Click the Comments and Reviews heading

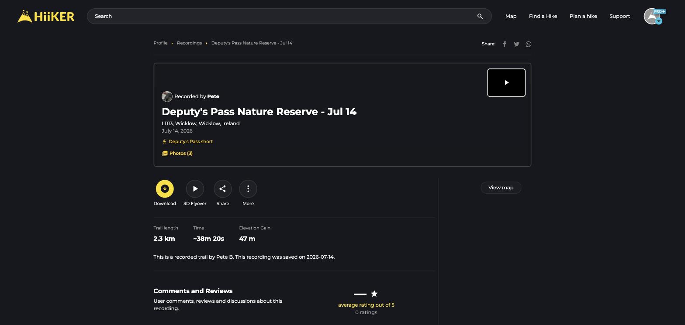[193, 291]
